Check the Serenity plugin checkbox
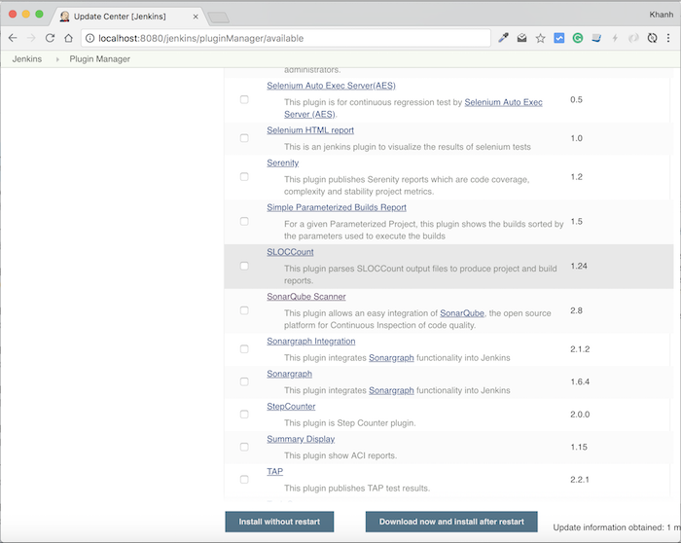This screenshot has width=681, height=543. [x=244, y=177]
